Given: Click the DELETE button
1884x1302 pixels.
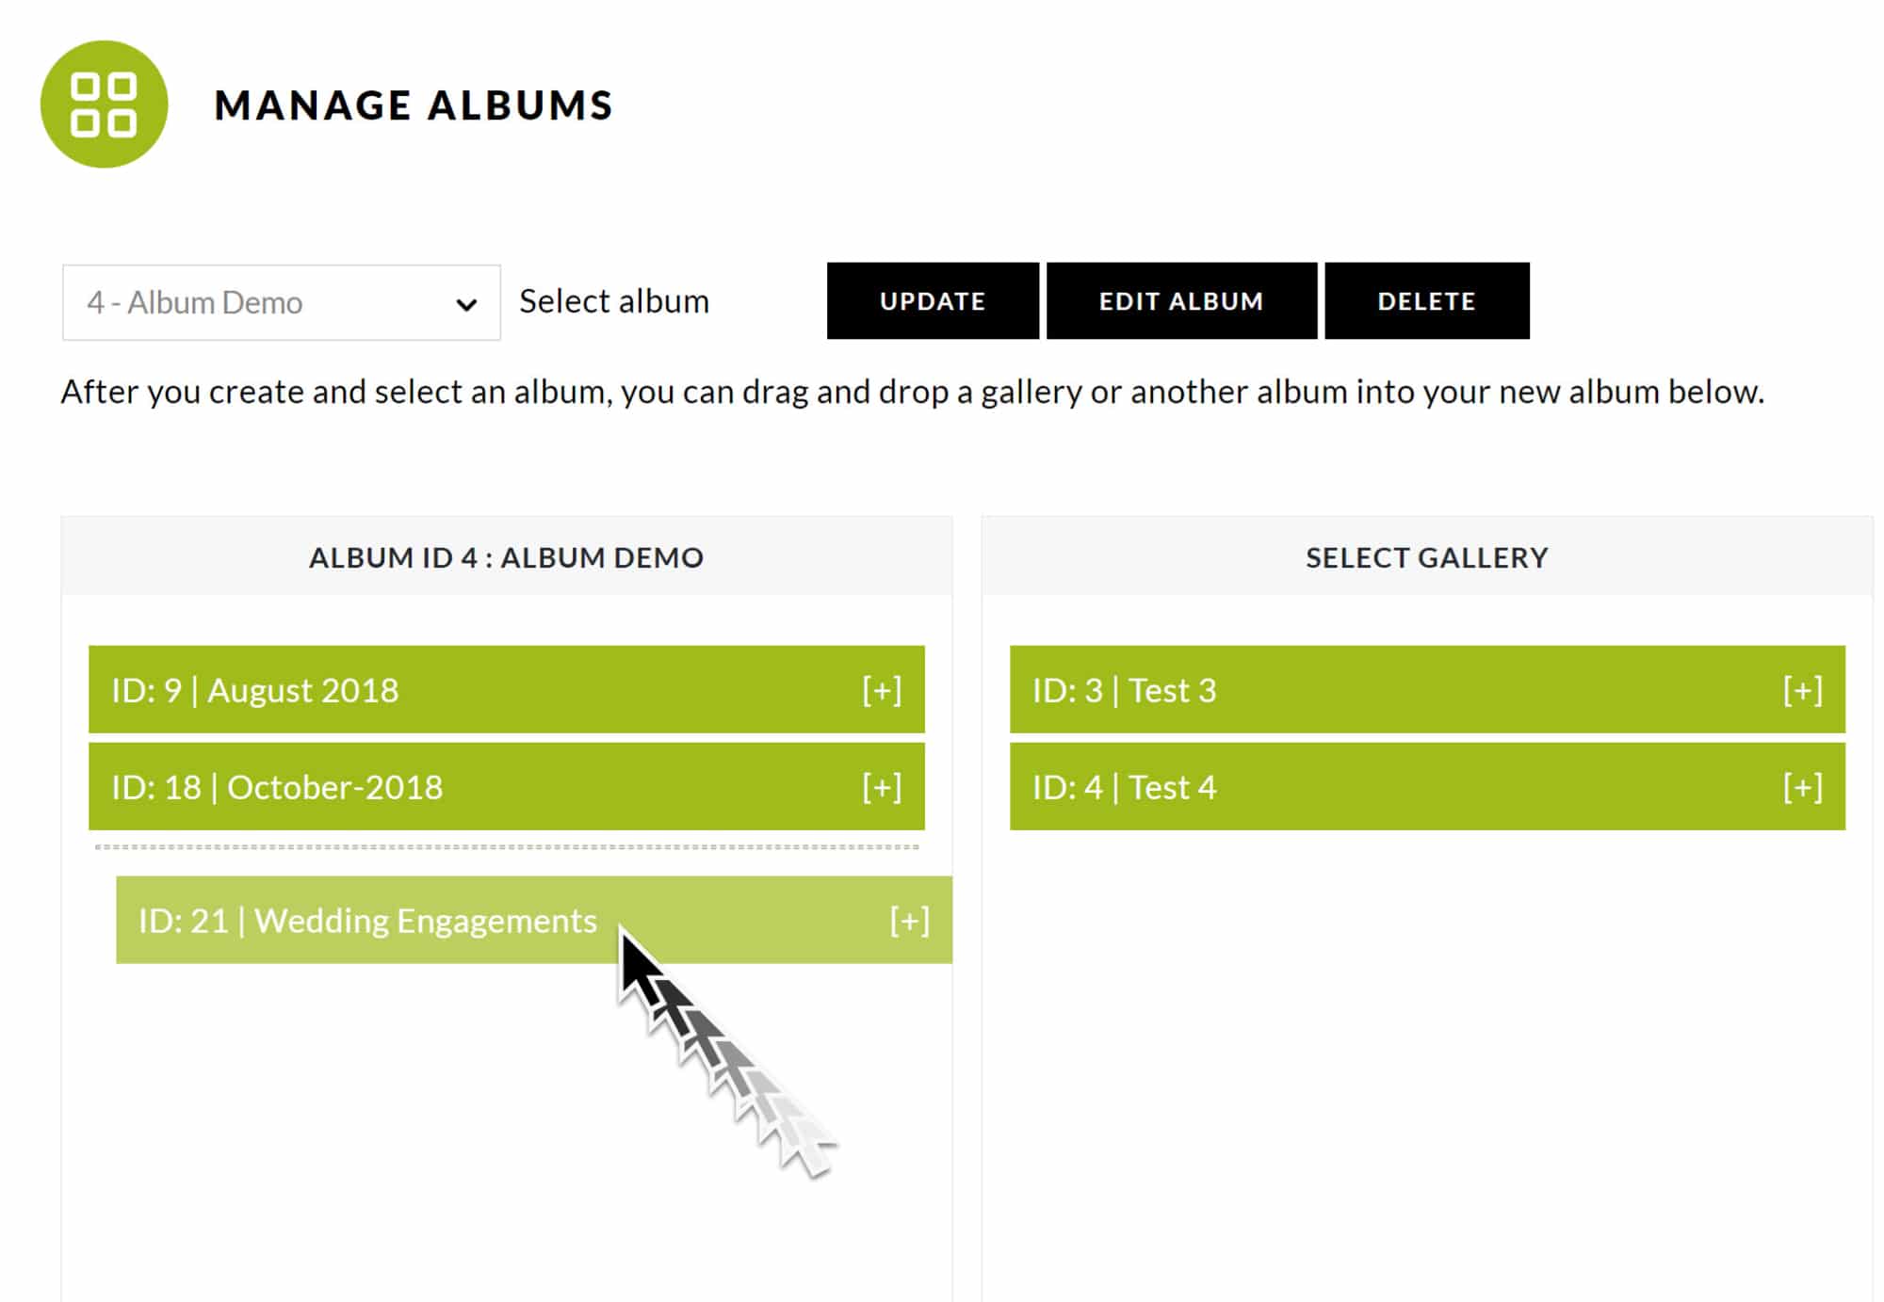Looking at the screenshot, I should coord(1426,301).
